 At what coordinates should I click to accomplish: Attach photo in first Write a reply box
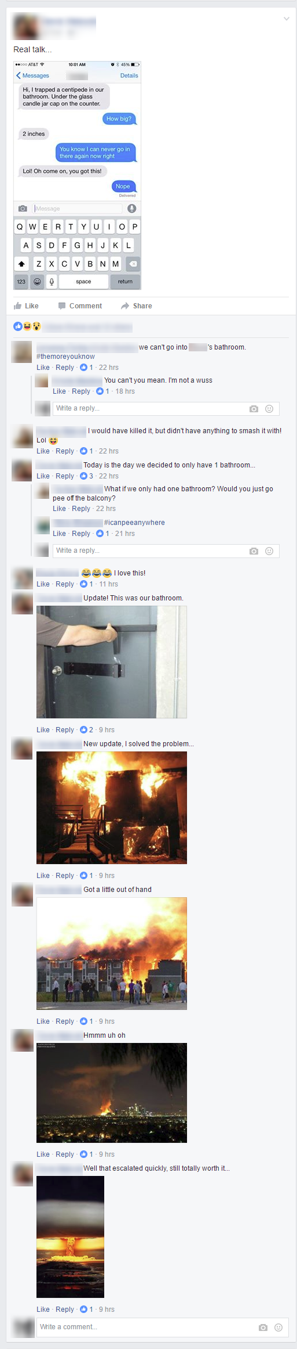click(x=254, y=409)
